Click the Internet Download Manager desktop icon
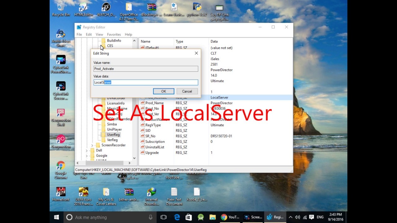 pyautogui.click(x=151, y=196)
